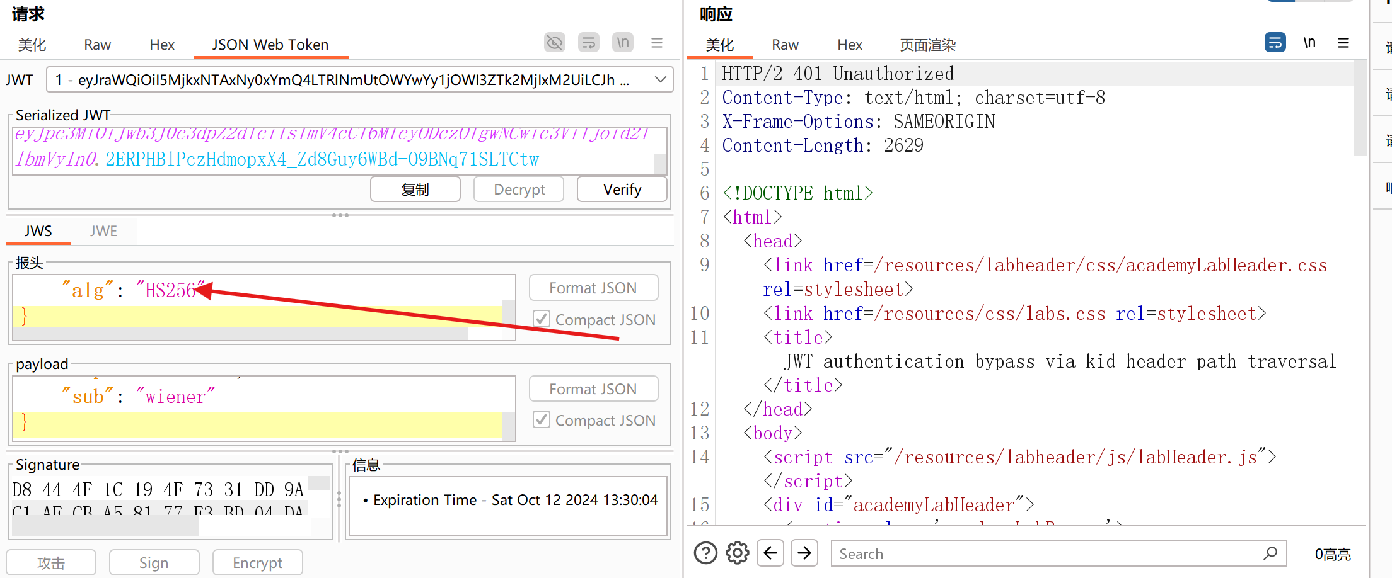The width and height of the screenshot is (1392, 578).
Task: Select the JWE tab
Action: [103, 231]
